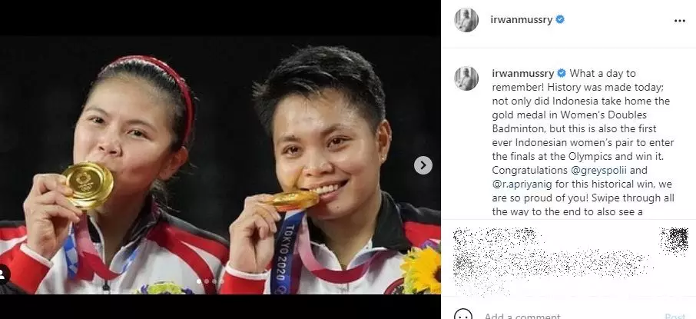
Task: Select the third carousel indicator dot
Action: point(214,281)
